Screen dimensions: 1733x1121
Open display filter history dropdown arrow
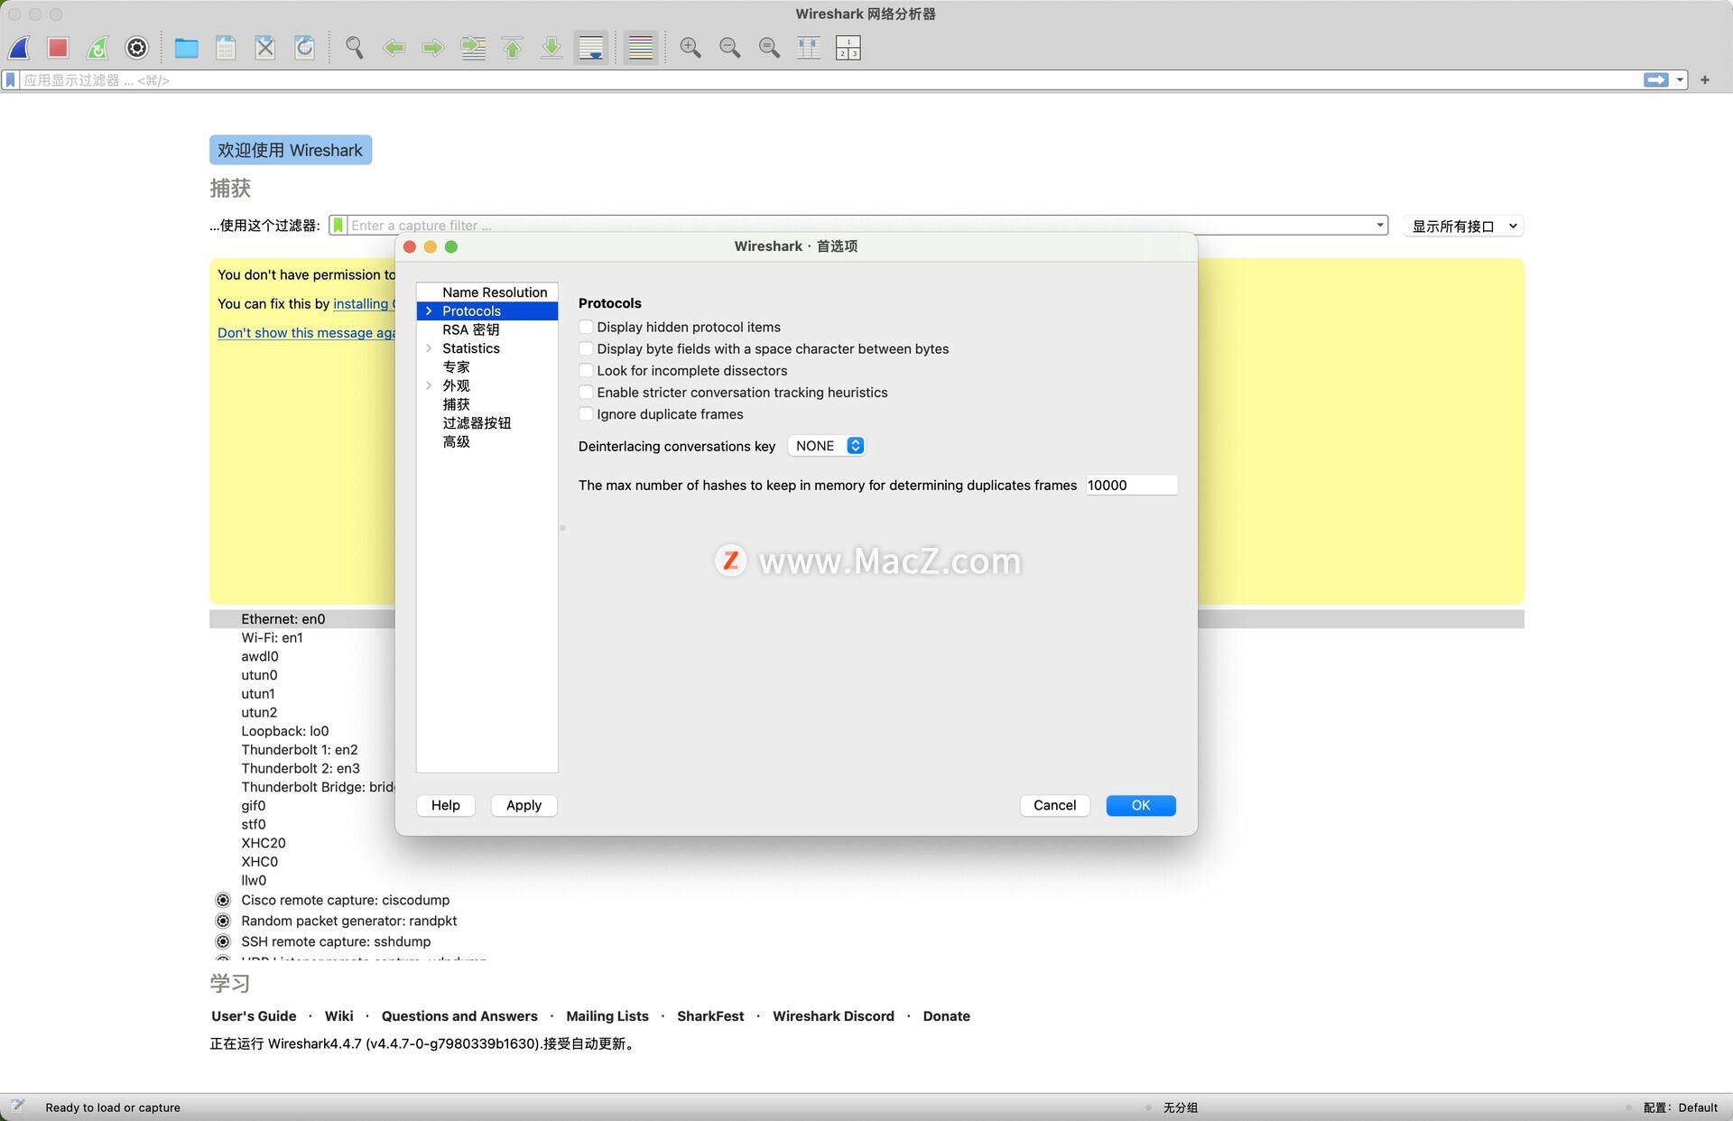[x=1680, y=80]
